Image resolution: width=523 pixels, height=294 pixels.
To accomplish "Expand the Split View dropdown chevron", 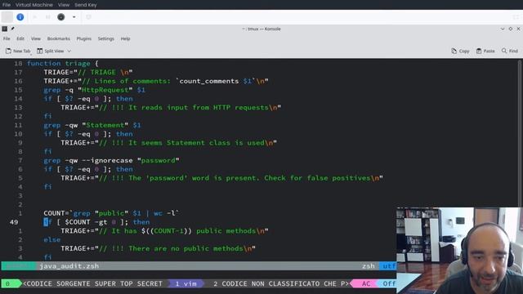I will (69, 51).
